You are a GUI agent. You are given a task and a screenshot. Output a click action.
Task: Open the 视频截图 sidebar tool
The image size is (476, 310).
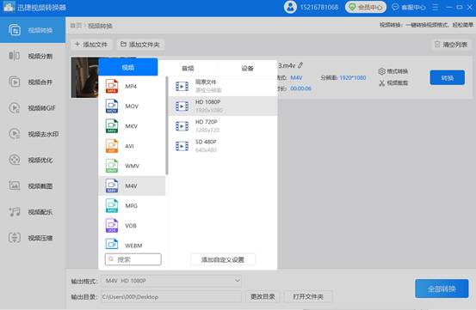coord(33,185)
